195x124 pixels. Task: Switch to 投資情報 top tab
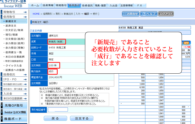(x=48, y=5)
